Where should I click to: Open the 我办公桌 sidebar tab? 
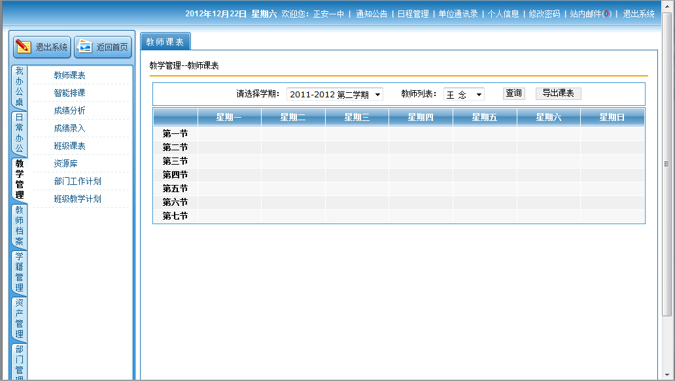coord(20,87)
